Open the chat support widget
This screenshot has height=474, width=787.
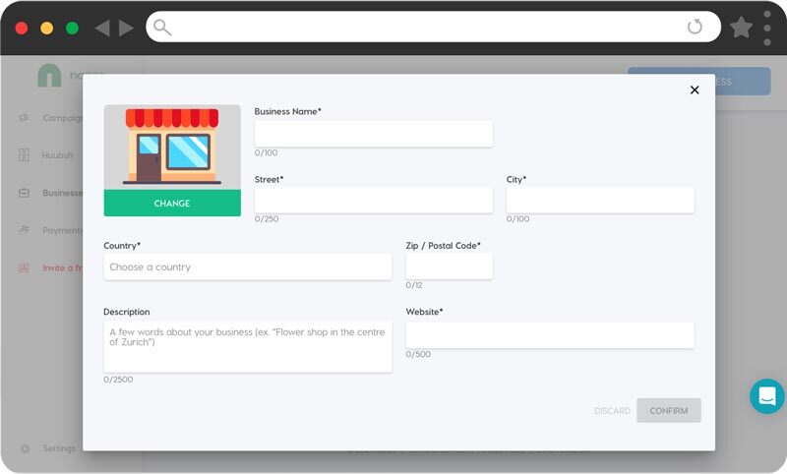pos(766,396)
